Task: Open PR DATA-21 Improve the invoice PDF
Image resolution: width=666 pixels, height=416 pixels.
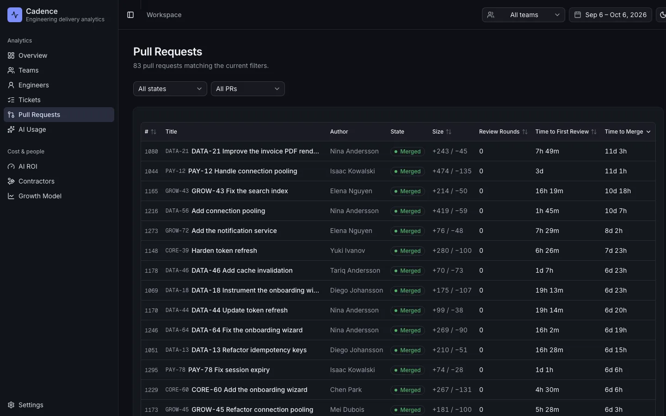Action: (x=255, y=151)
